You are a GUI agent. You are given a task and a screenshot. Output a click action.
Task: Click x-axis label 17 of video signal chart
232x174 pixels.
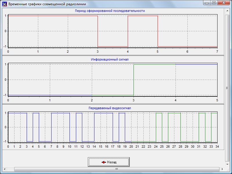[113, 146]
